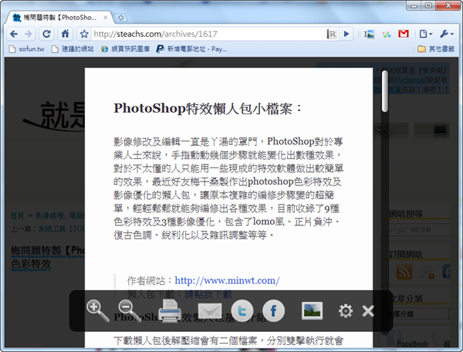Select the 梅問題特製【PhotoSho... tab
Screen dimensions: 463x352
[x=59, y=18]
